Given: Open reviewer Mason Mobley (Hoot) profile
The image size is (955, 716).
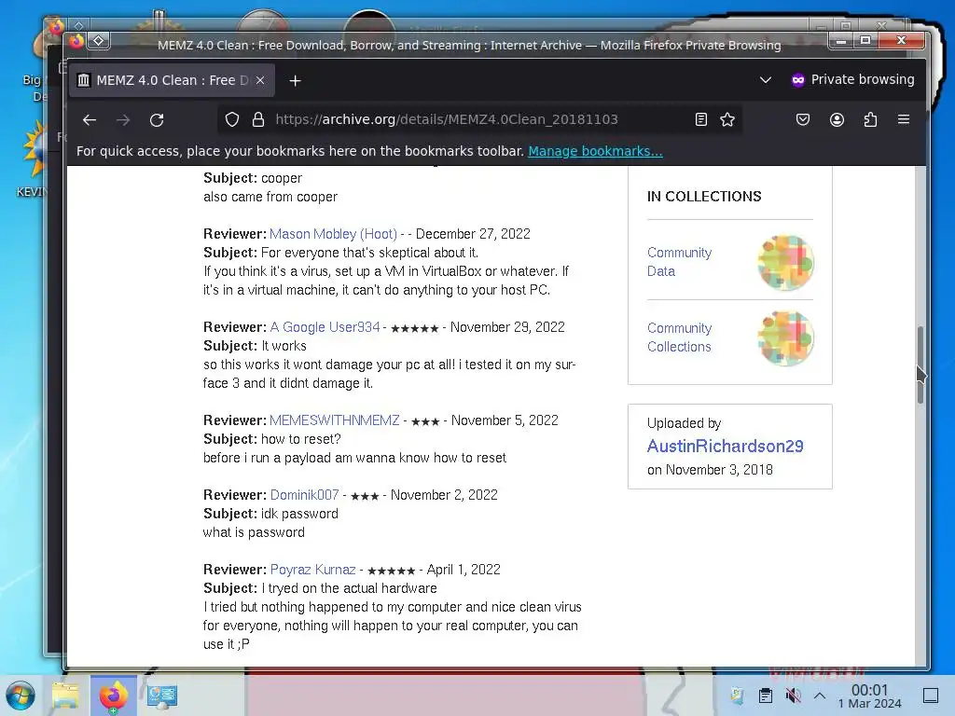Looking at the screenshot, I should click(x=333, y=234).
